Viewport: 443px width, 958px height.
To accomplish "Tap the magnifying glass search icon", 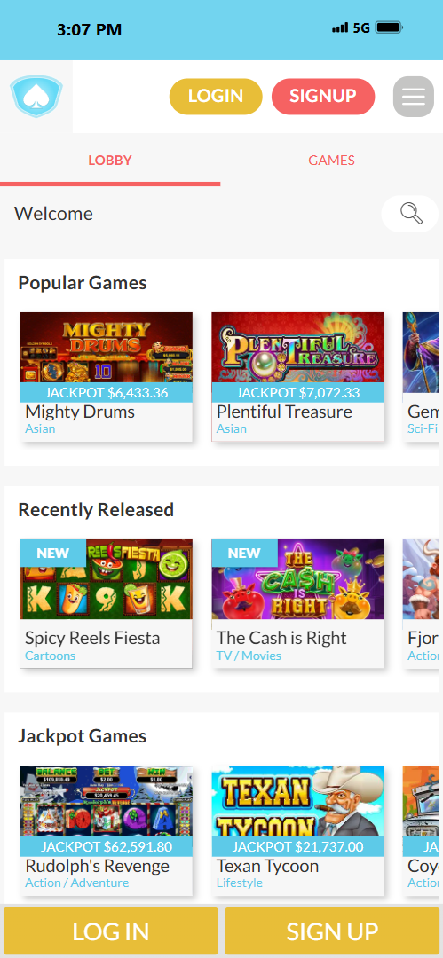I will (410, 214).
